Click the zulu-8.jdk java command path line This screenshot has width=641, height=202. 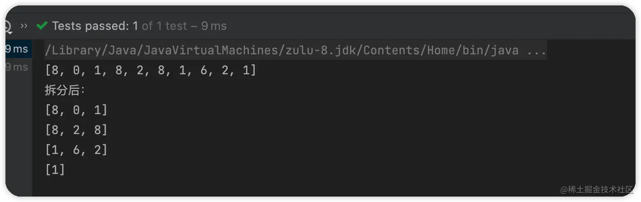coord(281,50)
